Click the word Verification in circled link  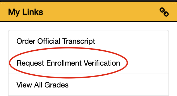[x=102, y=63]
